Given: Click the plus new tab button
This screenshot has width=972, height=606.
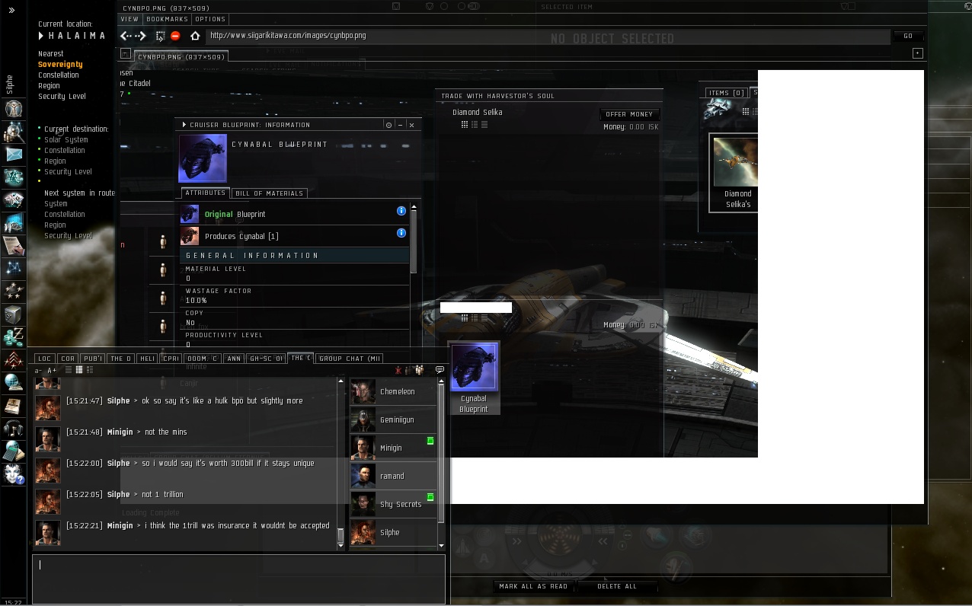Looking at the screenshot, I should [917, 53].
